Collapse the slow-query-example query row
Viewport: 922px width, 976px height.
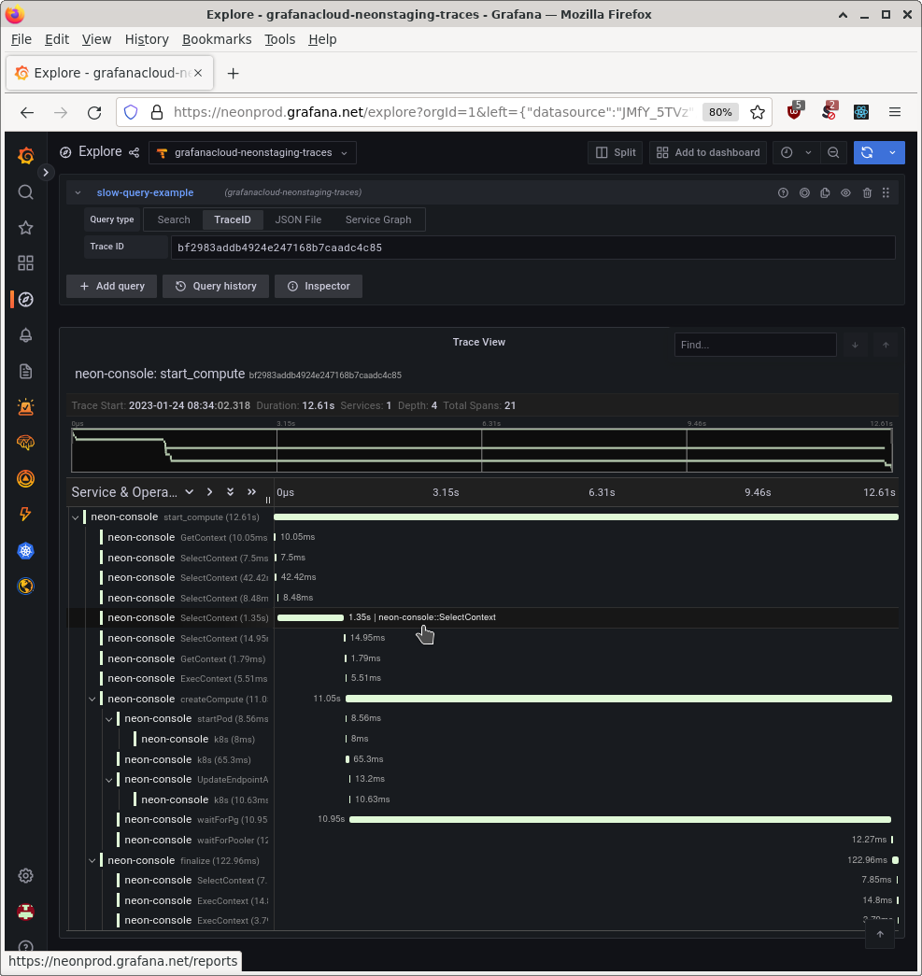tap(78, 192)
